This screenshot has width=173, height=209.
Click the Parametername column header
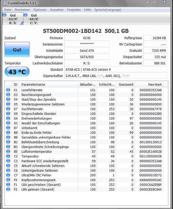pyautogui.click(x=49, y=84)
